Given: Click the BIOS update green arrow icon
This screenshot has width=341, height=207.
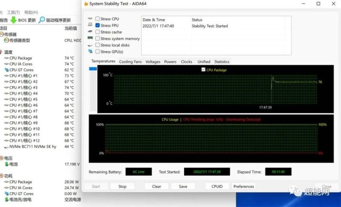Looking at the screenshot, I should pyautogui.click(x=13, y=20).
